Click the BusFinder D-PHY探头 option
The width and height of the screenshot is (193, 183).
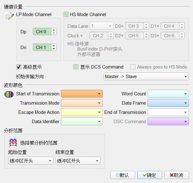(100, 49)
